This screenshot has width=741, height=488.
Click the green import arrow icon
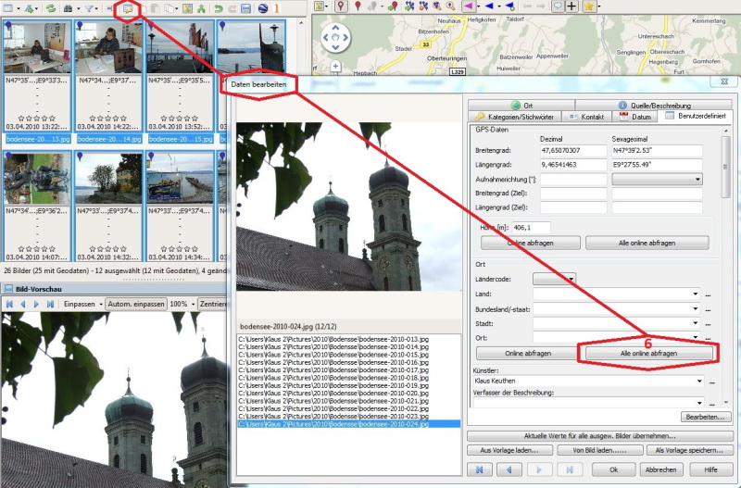pyautogui.click(x=30, y=8)
